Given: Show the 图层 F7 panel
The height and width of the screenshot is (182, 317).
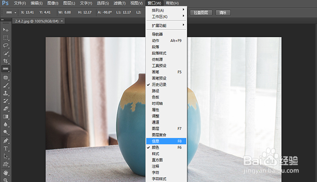Looking at the screenshot, I should tap(166, 128).
